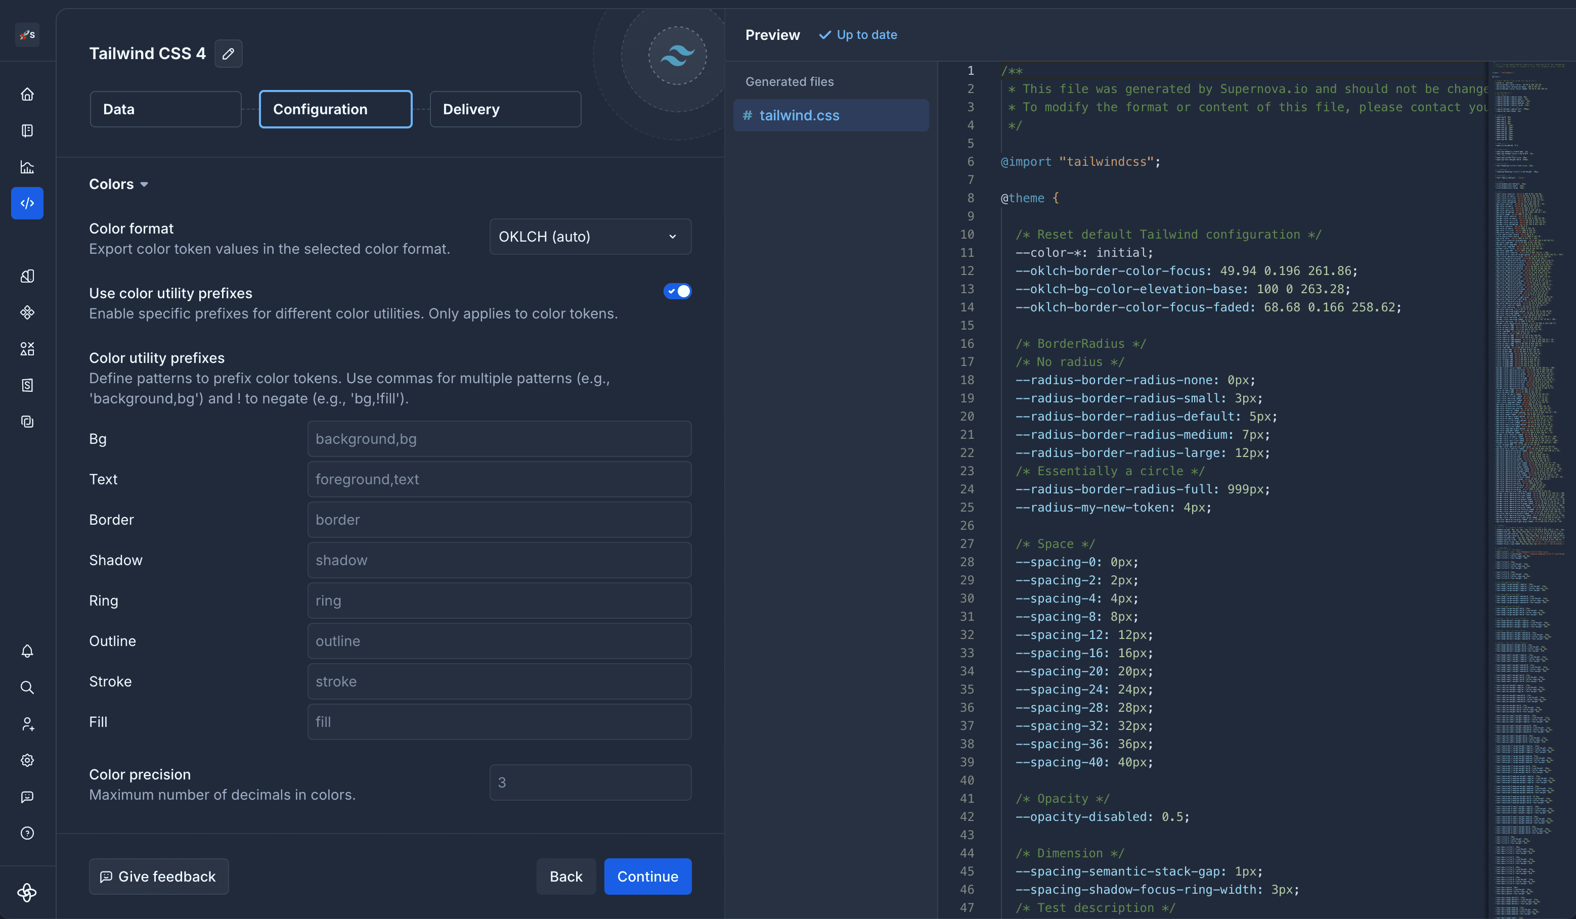Open the Analytics section in sidebar
This screenshot has height=919, width=1576.
click(x=27, y=166)
